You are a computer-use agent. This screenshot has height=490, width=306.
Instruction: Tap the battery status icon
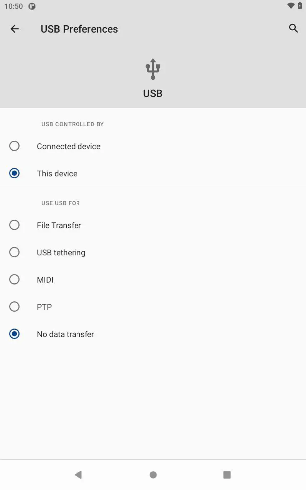[300, 6]
